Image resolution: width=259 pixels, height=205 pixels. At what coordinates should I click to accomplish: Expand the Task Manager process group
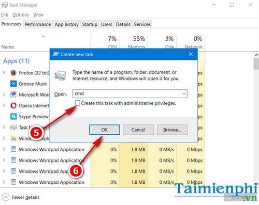point(4,128)
